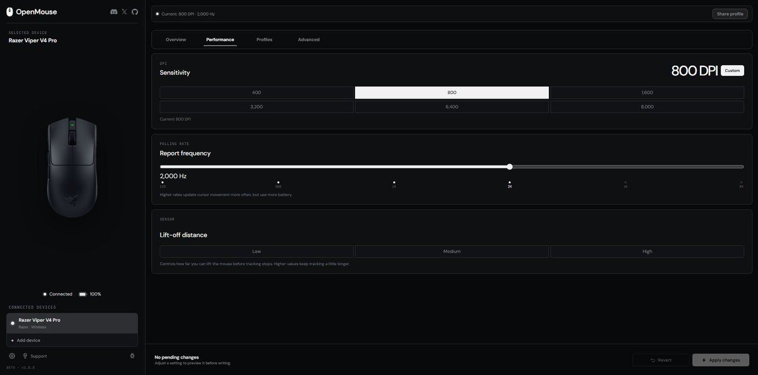758x375 pixels.
Task: Choose the 8,000 DPI preset
Action: tap(647, 107)
